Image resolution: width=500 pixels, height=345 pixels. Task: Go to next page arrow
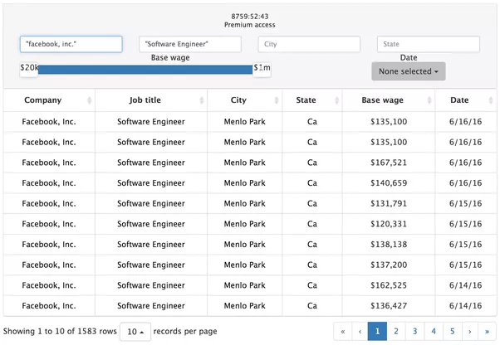[x=470, y=331]
